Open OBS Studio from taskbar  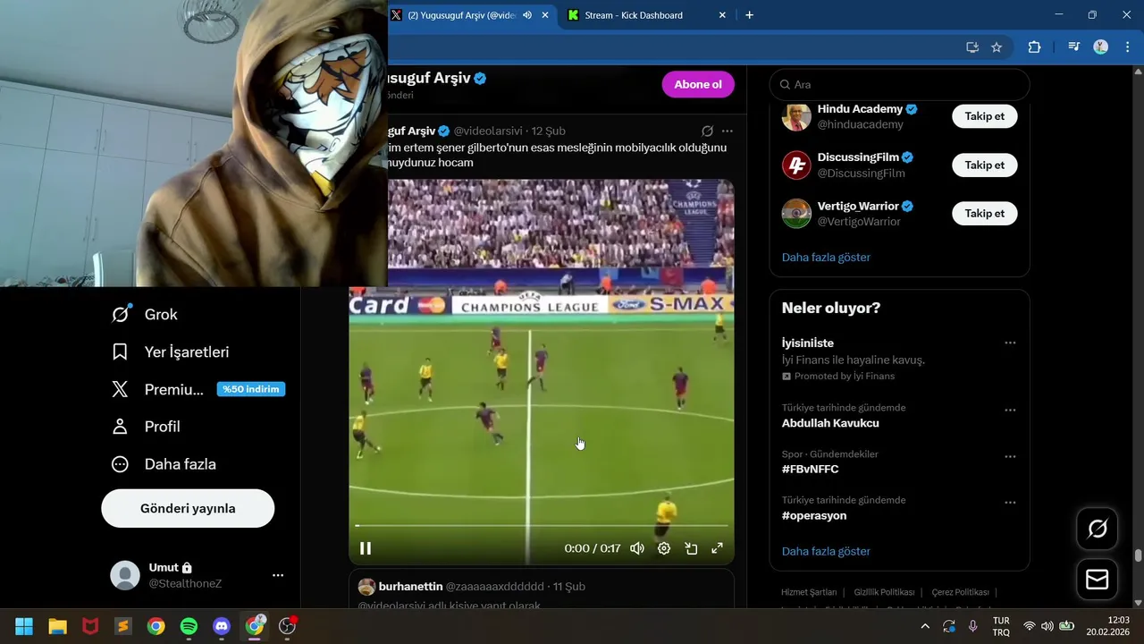[288, 626]
